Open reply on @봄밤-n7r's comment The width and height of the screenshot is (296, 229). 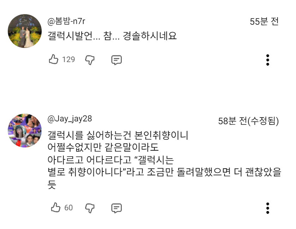(117, 60)
